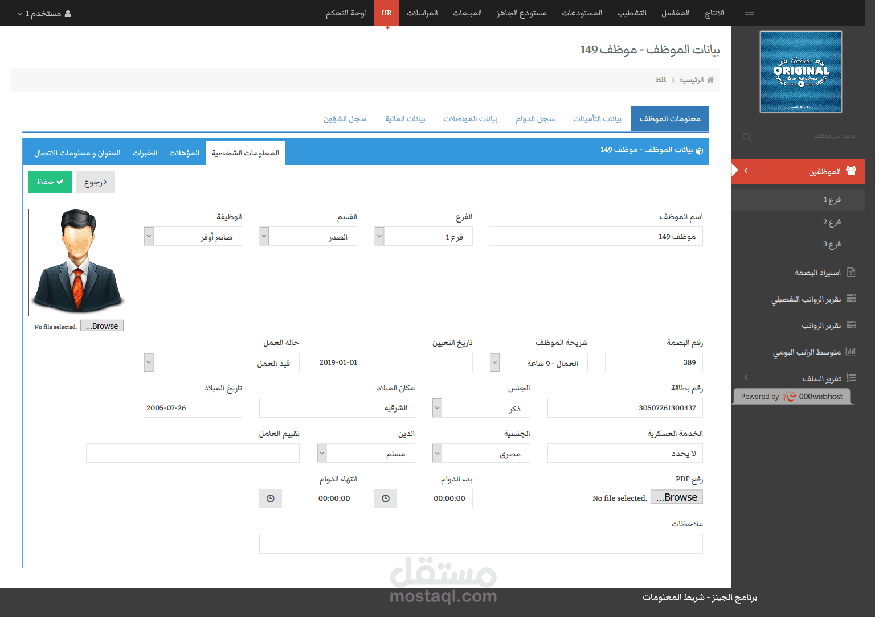The image size is (887, 618).
Task: Switch to بيانات المالية tab
Action: pyautogui.click(x=405, y=119)
